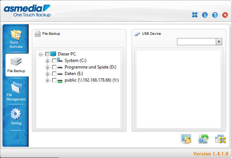Screen dimensions: 232x158
Task: Select the System (C:) label
Action: tap(76, 61)
